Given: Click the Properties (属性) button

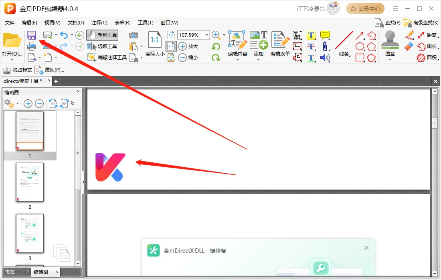Looking at the screenshot, I should (x=49, y=70).
